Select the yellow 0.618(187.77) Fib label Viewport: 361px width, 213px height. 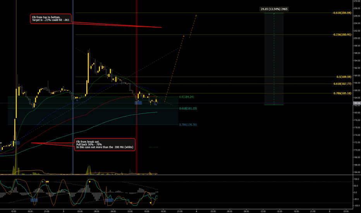(342, 84)
